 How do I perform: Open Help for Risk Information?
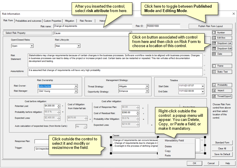point(228,163)
